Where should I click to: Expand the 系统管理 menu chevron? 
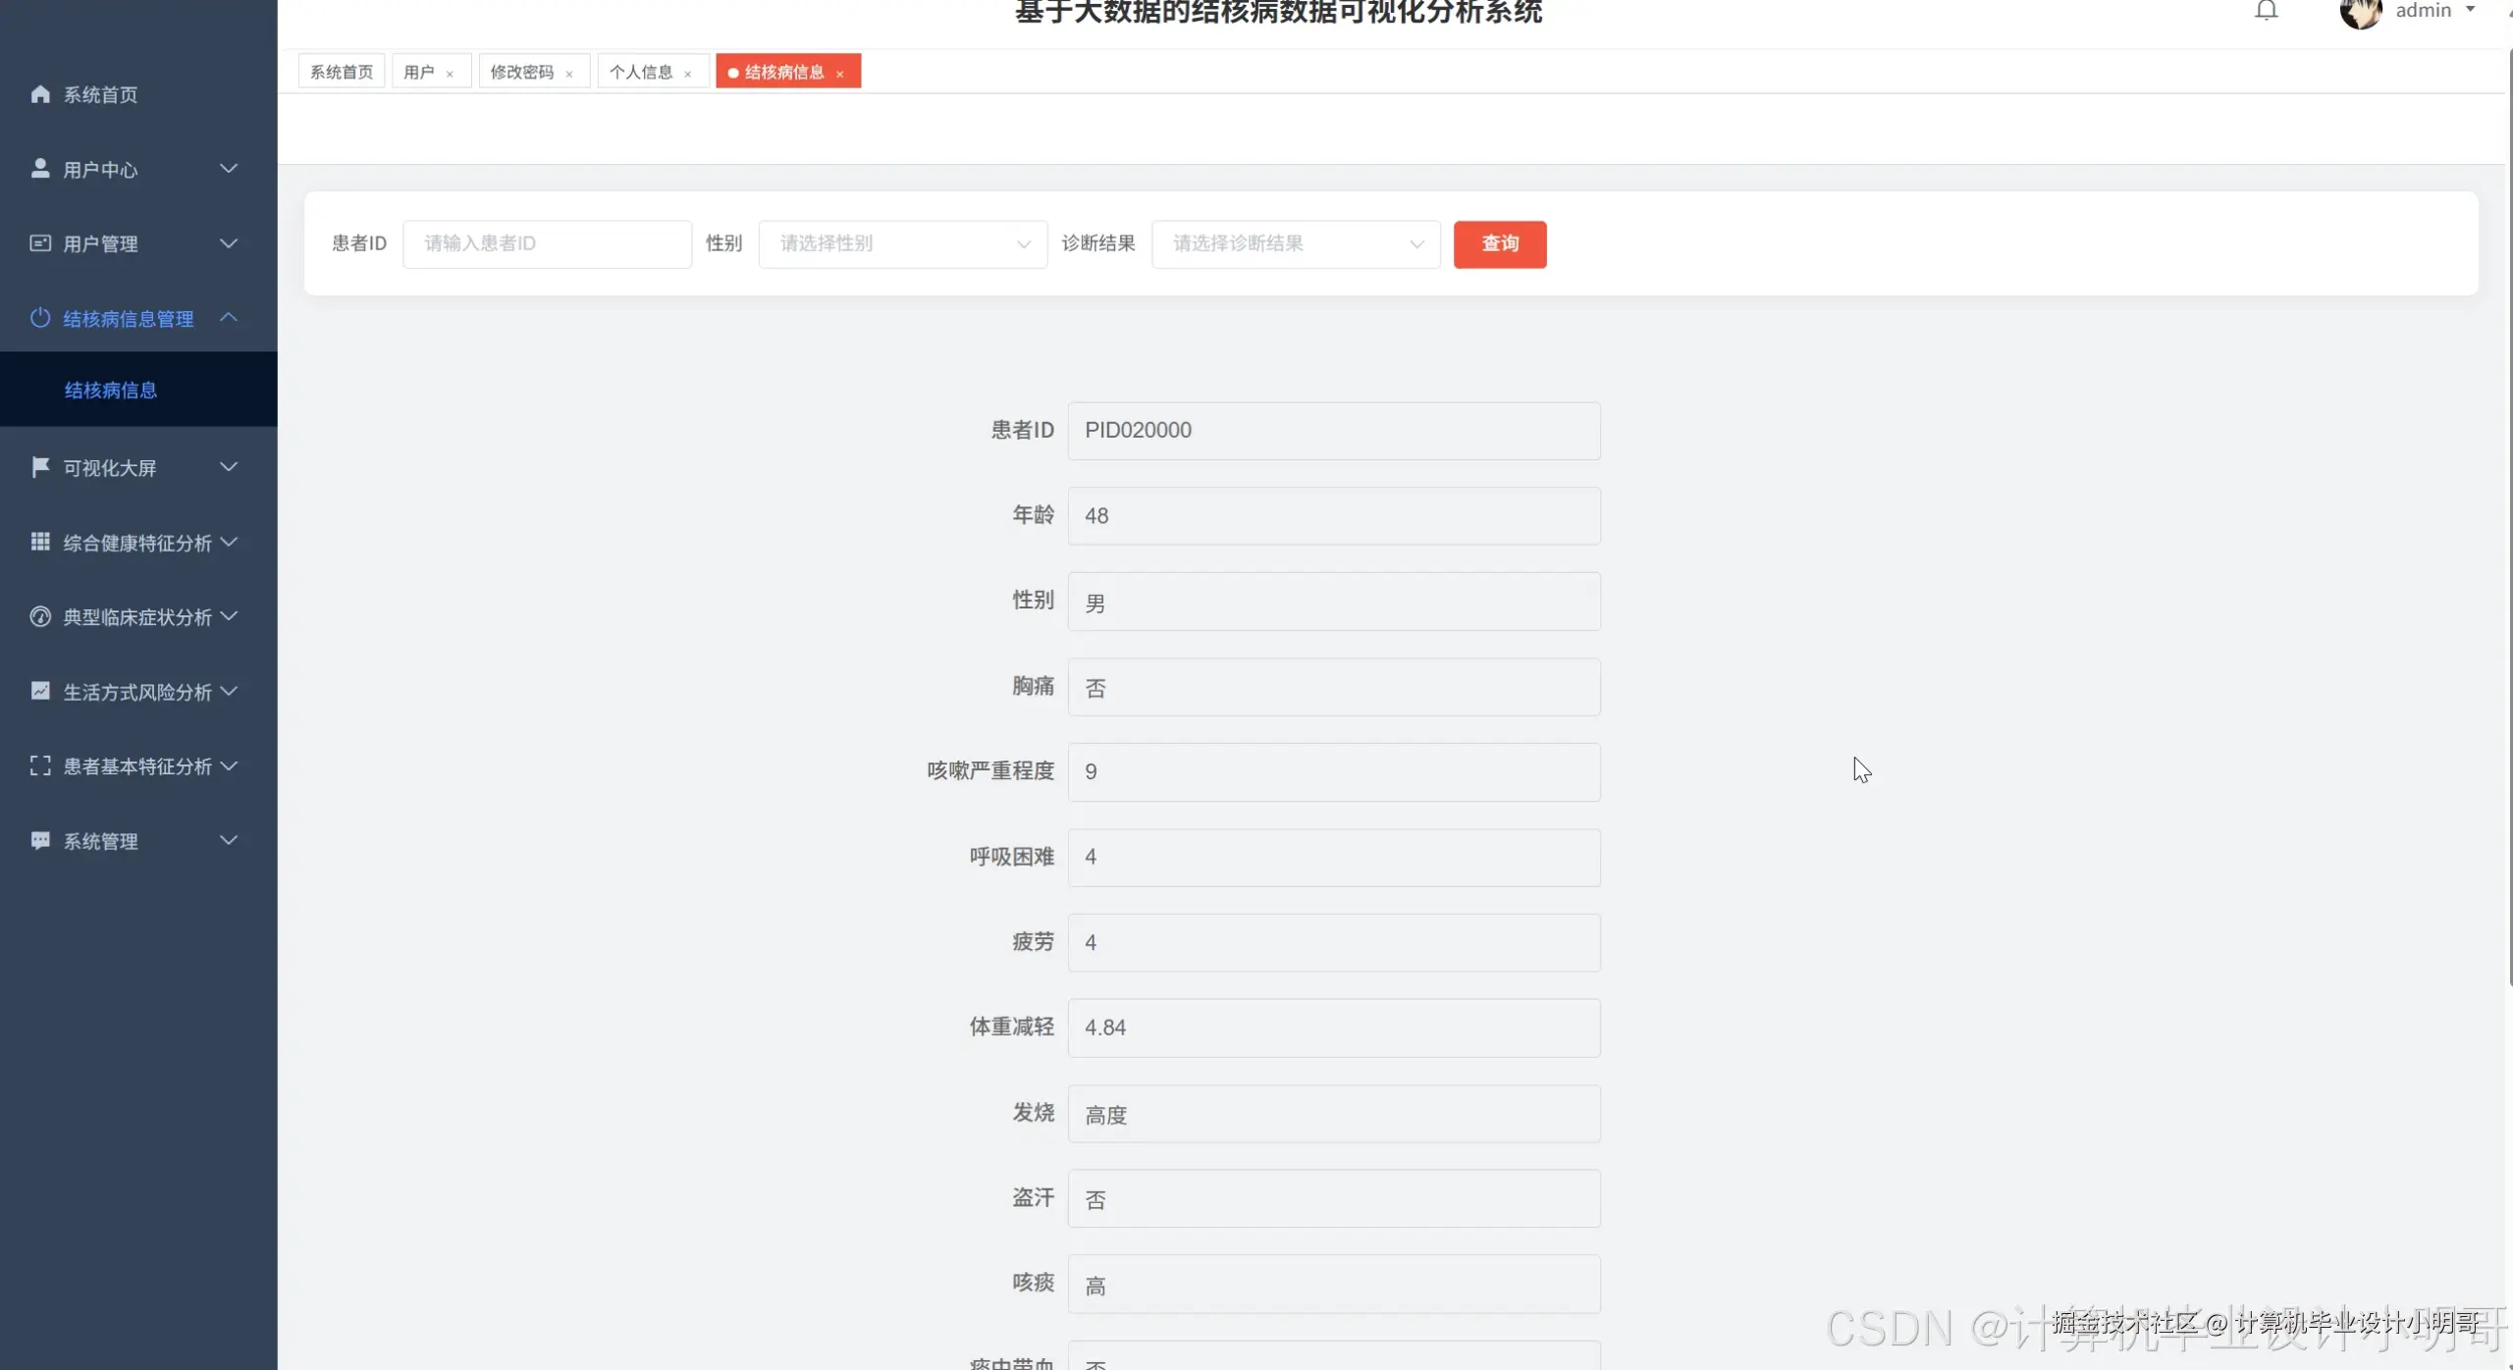point(228,840)
